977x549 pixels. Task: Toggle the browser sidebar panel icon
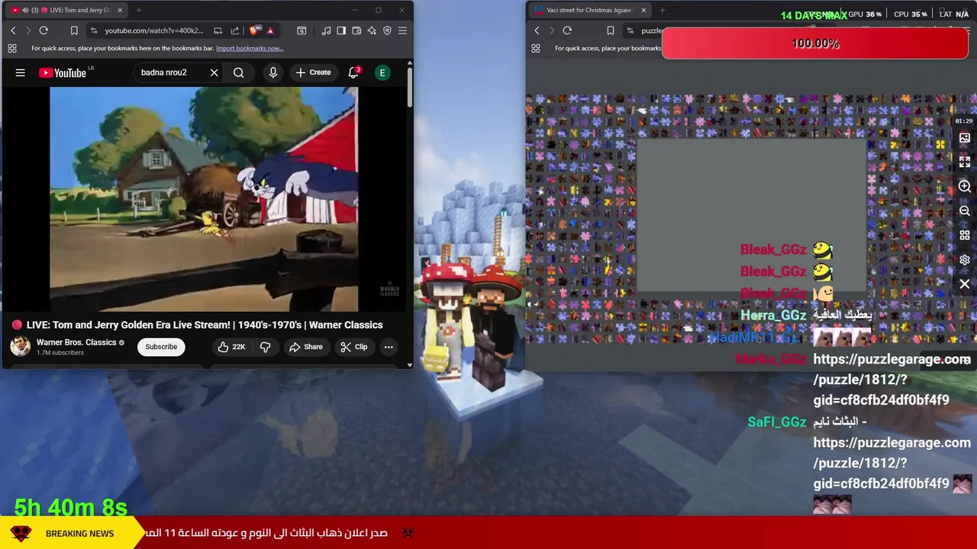coord(341,30)
